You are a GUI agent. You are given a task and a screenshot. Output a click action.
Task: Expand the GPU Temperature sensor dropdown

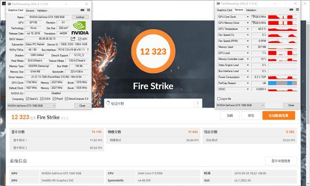[x=248, y=29]
